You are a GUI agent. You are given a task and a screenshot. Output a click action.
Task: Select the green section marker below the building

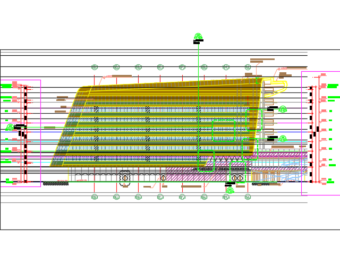pos(229,190)
